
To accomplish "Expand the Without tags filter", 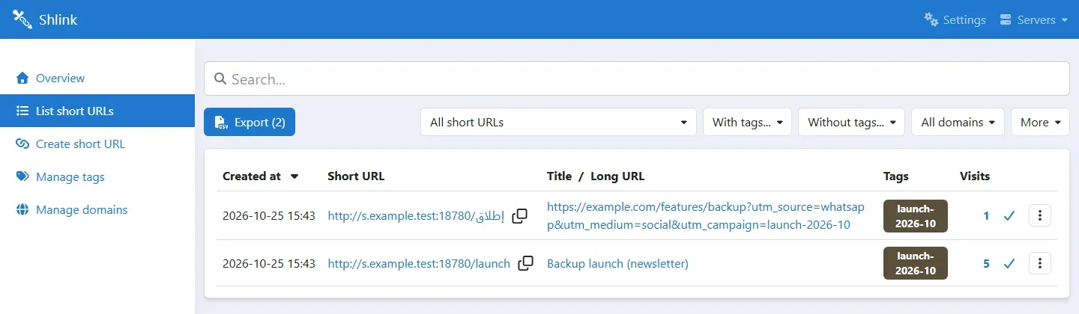I will pos(851,122).
